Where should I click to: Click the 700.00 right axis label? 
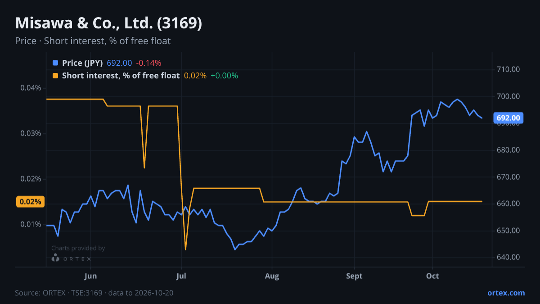pyautogui.click(x=508, y=96)
